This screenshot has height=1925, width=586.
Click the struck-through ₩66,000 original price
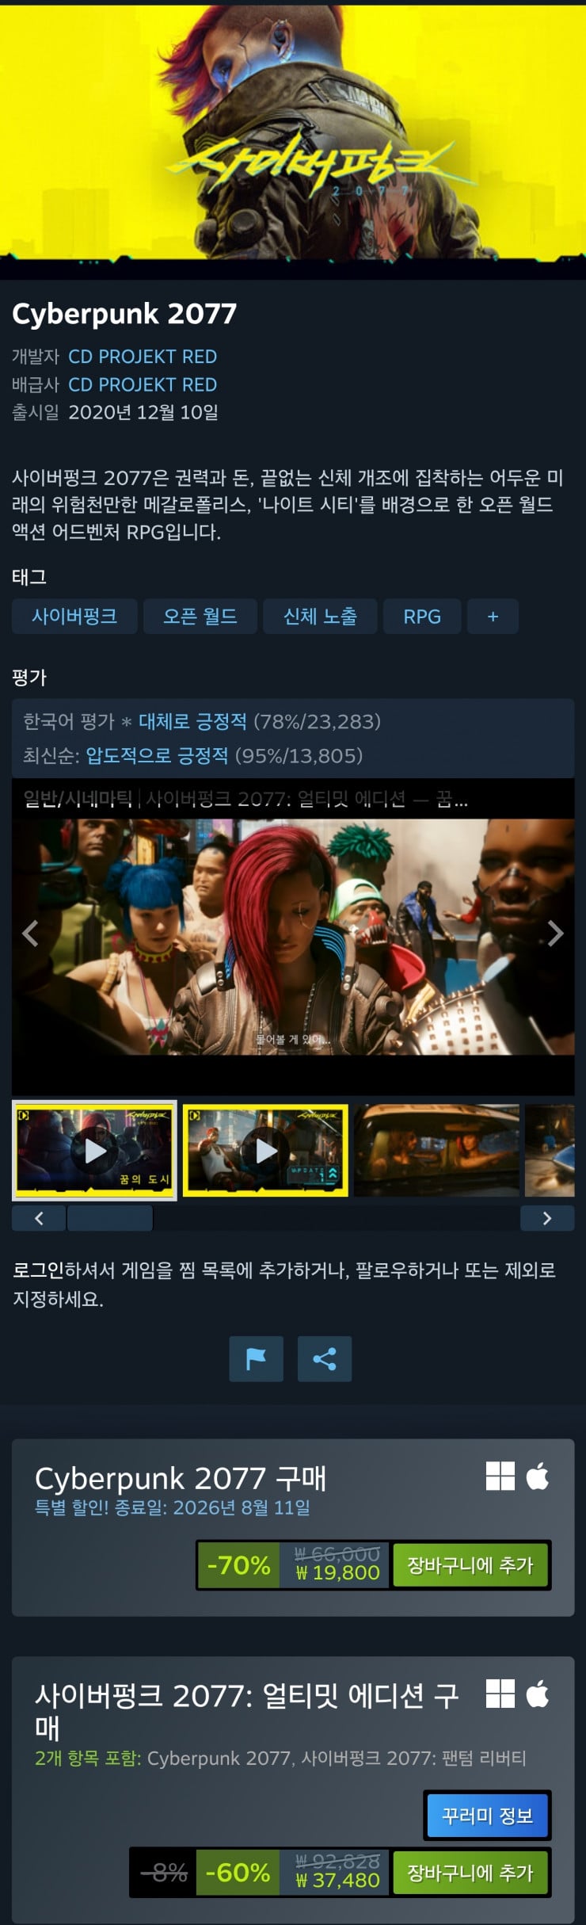coord(337,1553)
